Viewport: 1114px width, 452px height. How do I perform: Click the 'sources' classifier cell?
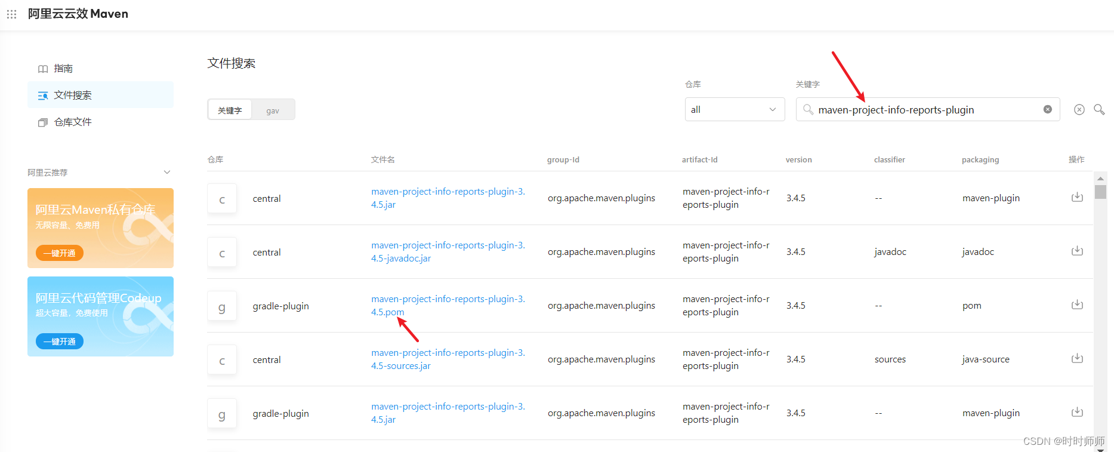[890, 359]
